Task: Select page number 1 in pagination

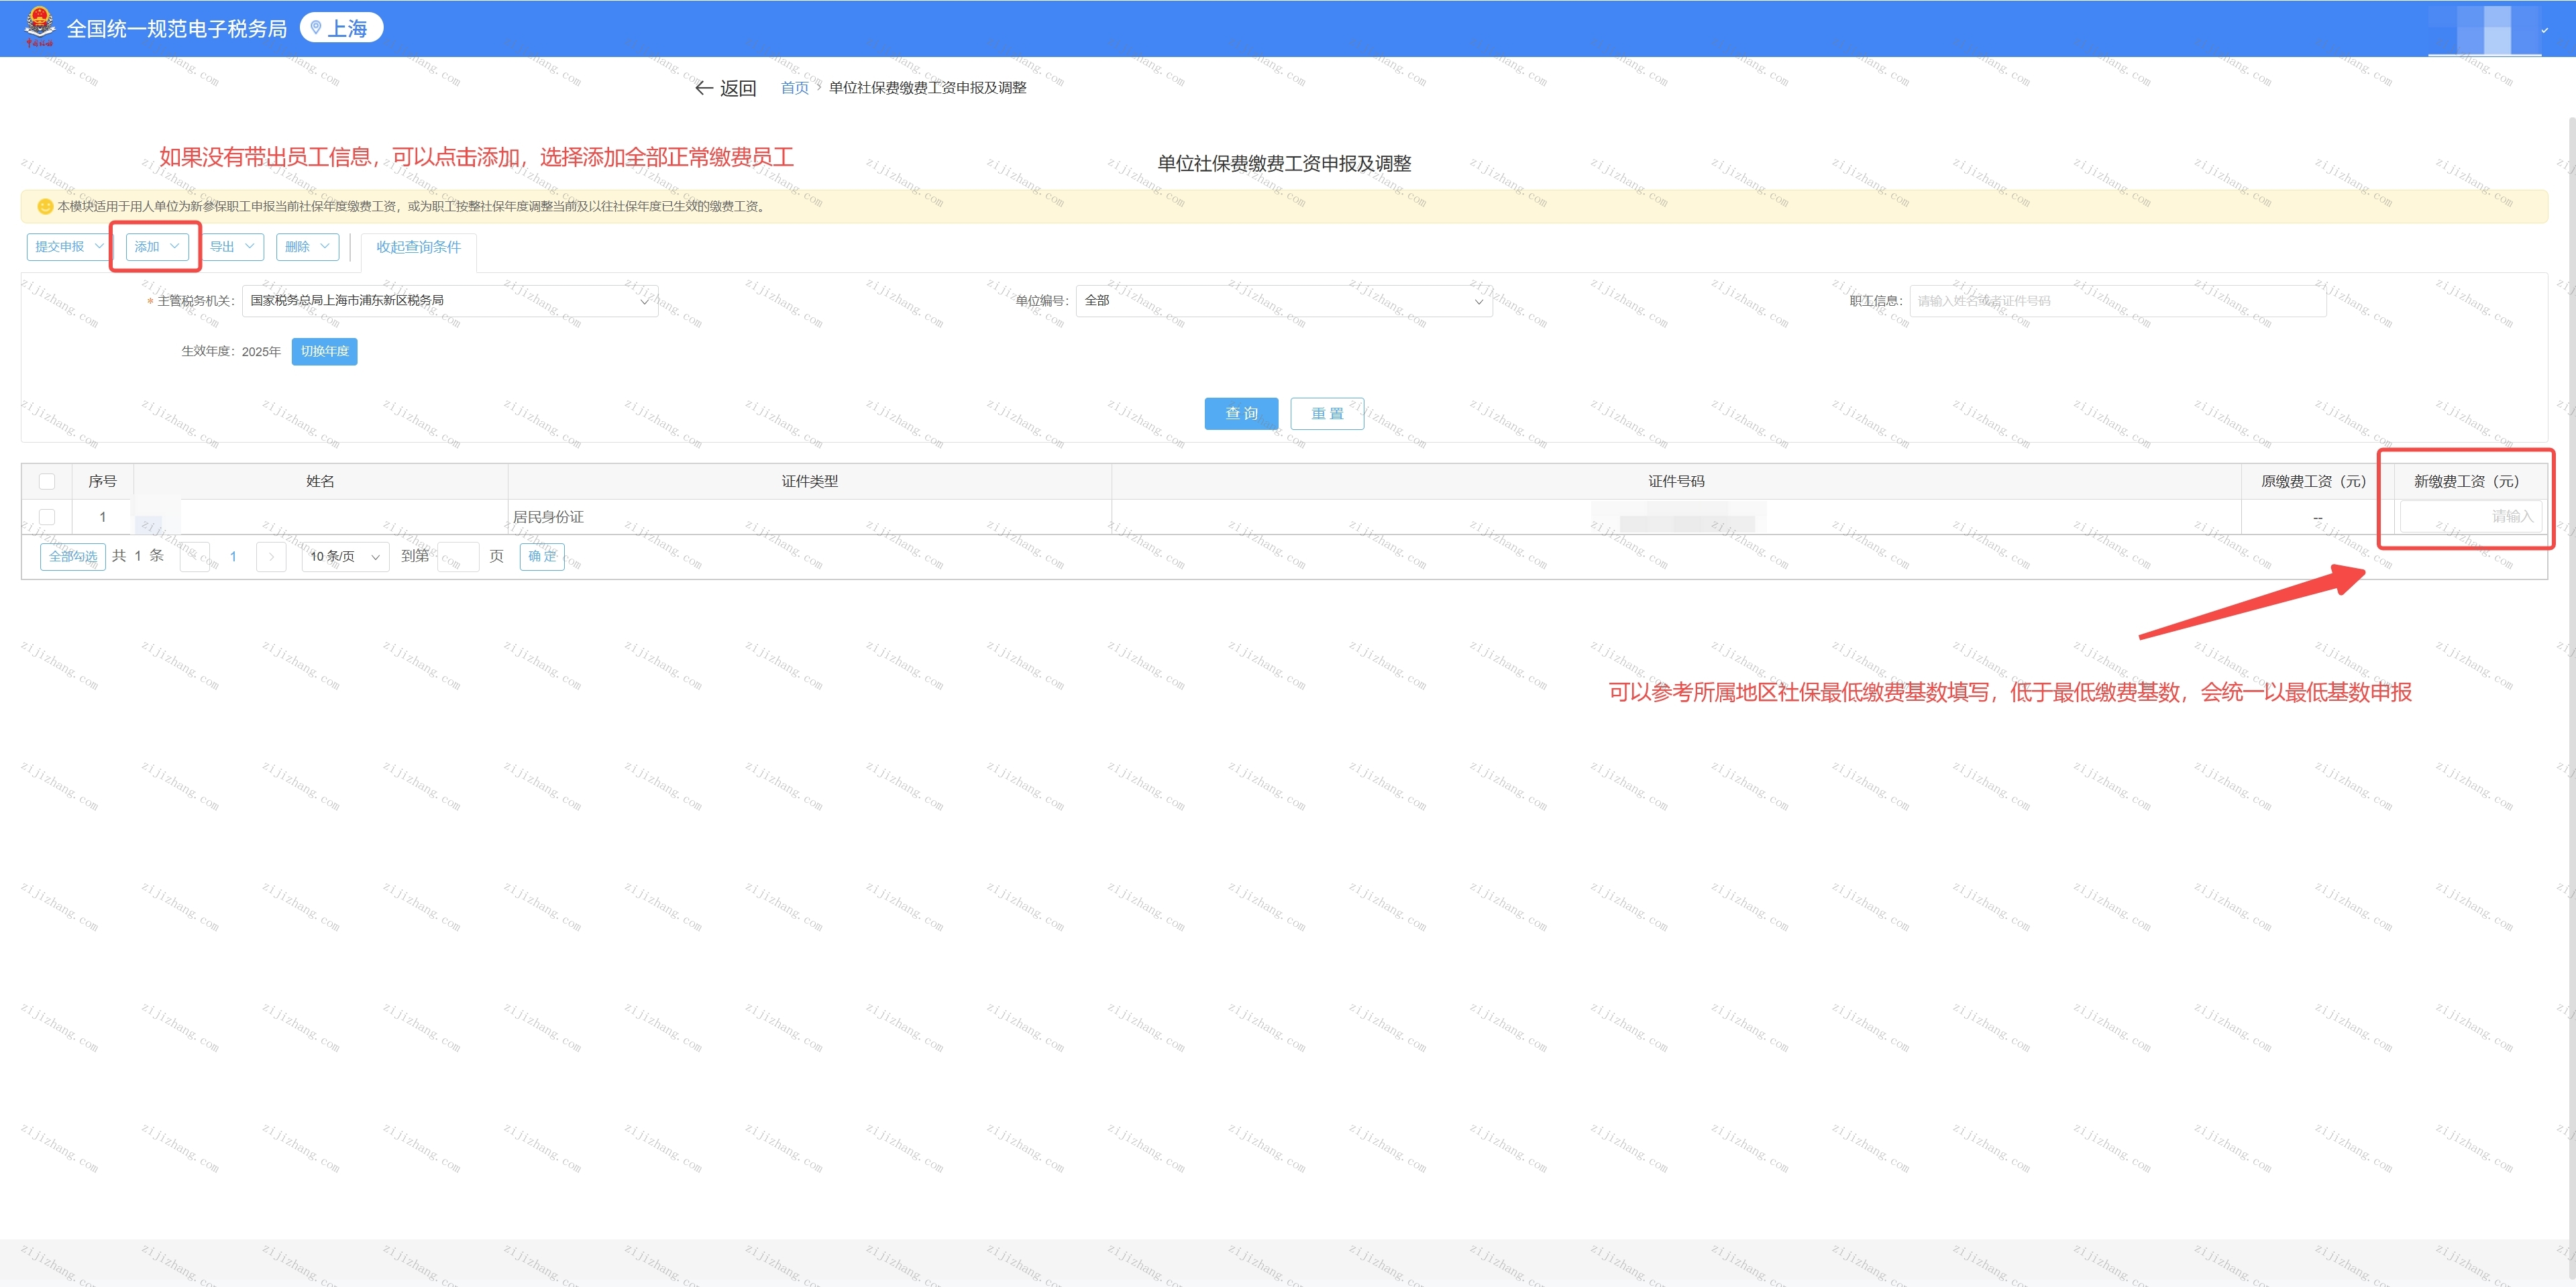Action: coord(233,557)
